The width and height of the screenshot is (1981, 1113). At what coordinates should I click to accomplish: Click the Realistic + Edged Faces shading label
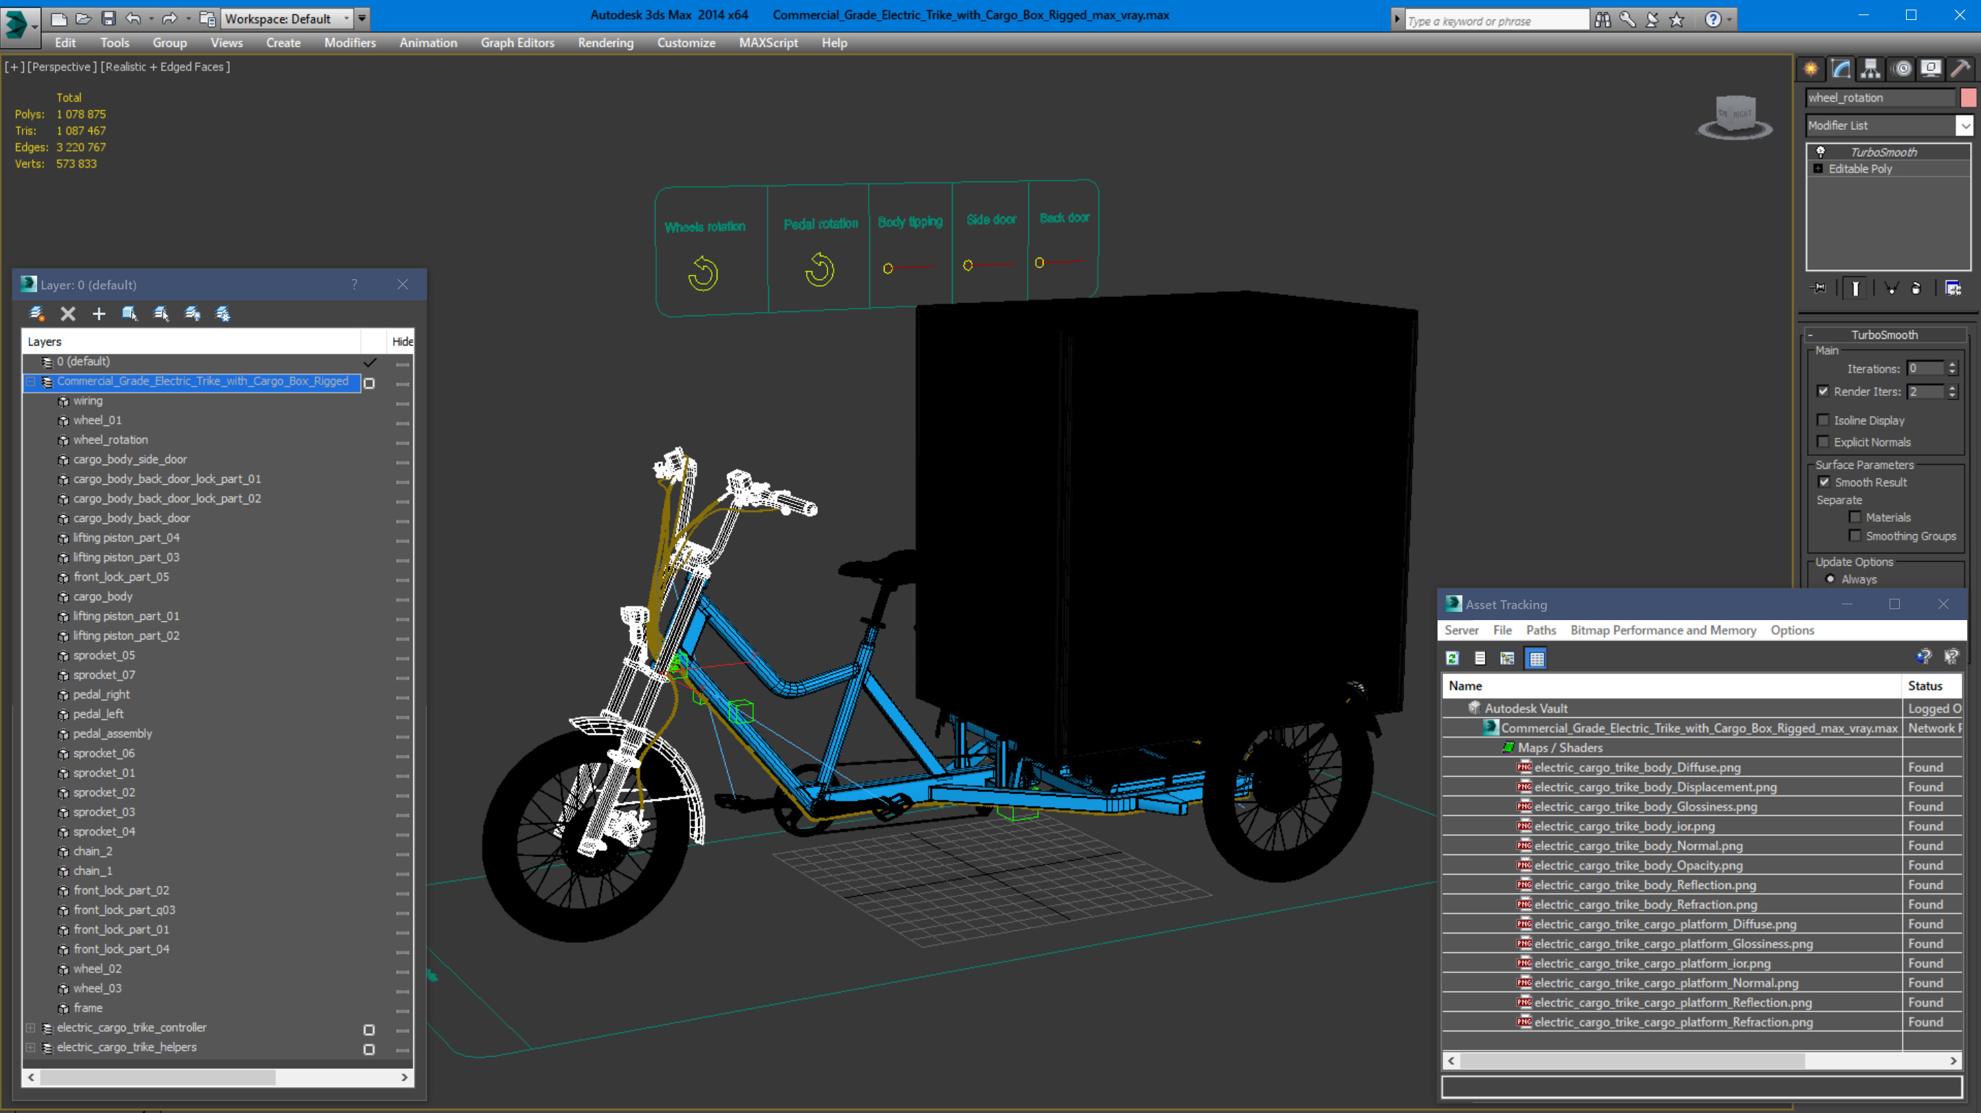point(165,67)
